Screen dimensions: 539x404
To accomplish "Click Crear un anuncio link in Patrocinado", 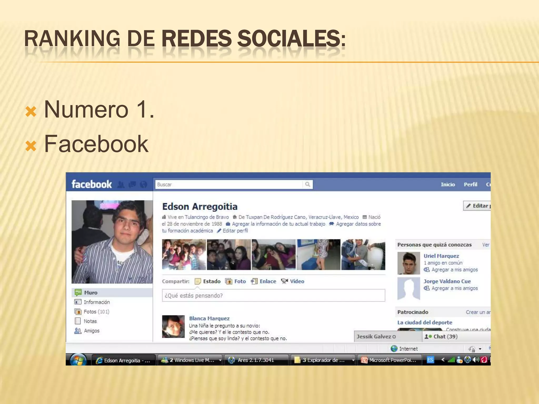I will pyautogui.click(x=478, y=312).
